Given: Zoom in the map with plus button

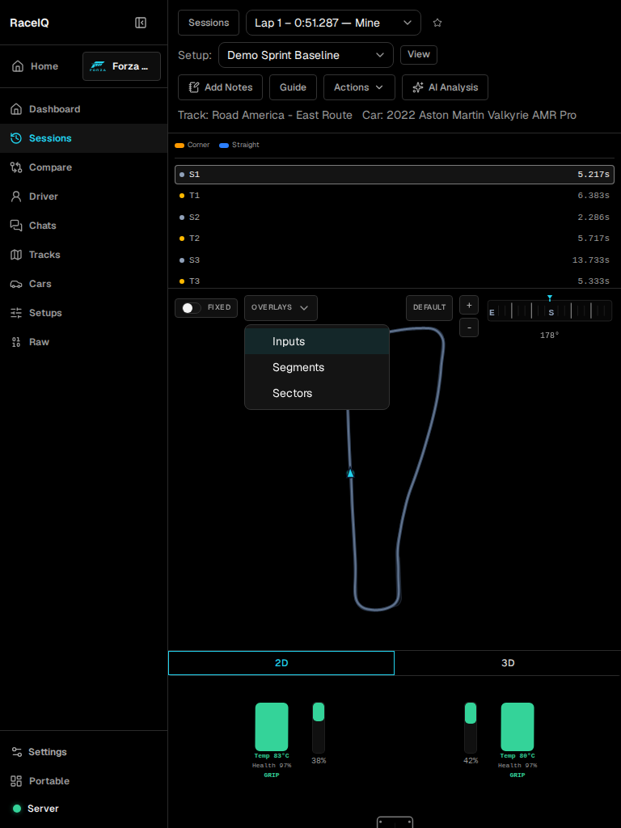Looking at the screenshot, I should pos(469,305).
